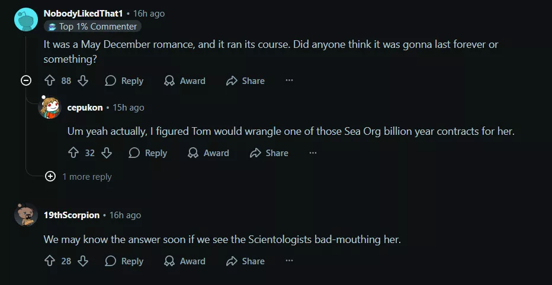This screenshot has width=552, height=285.
Task: Downvote 19thScorpion's comment
Action: pos(83,261)
